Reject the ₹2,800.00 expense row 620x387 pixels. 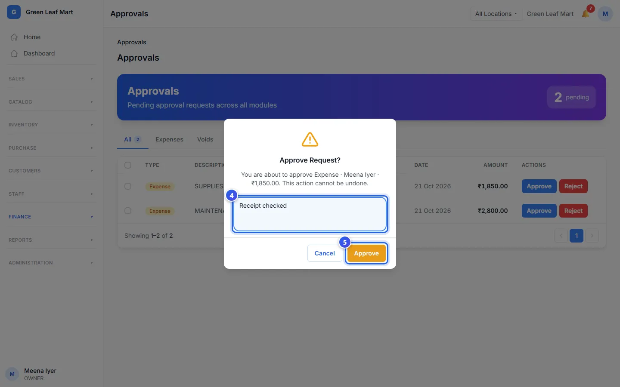(573, 211)
